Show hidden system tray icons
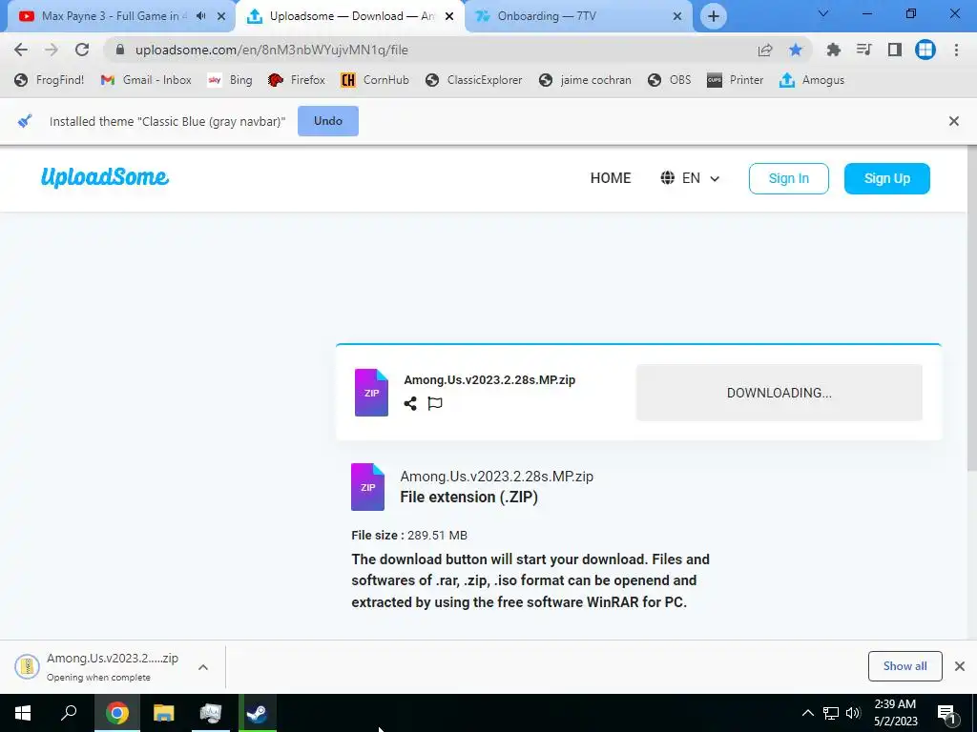This screenshot has height=732, width=977. (x=807, y=713)
